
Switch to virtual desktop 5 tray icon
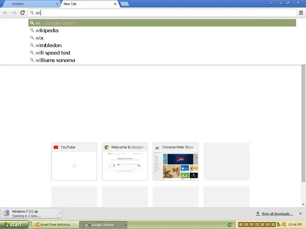(x=268, y=225)
